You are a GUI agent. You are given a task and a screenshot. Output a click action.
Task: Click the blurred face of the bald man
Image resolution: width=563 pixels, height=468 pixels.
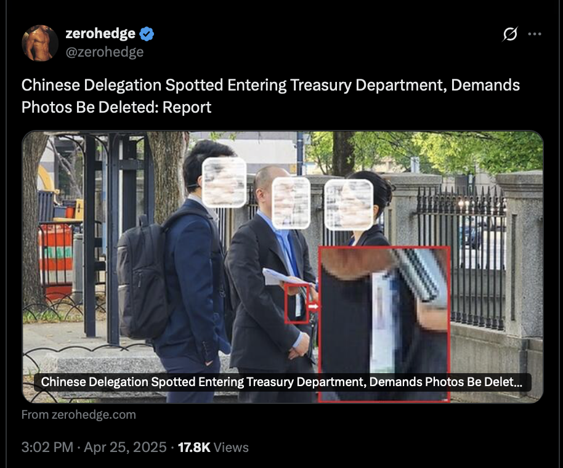point(291,203)
